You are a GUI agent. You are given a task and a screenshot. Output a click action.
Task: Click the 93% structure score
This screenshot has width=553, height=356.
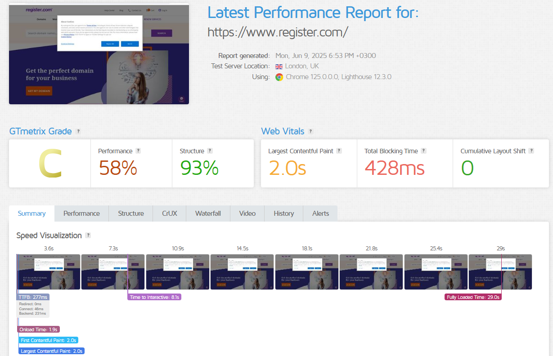point(199,168)
